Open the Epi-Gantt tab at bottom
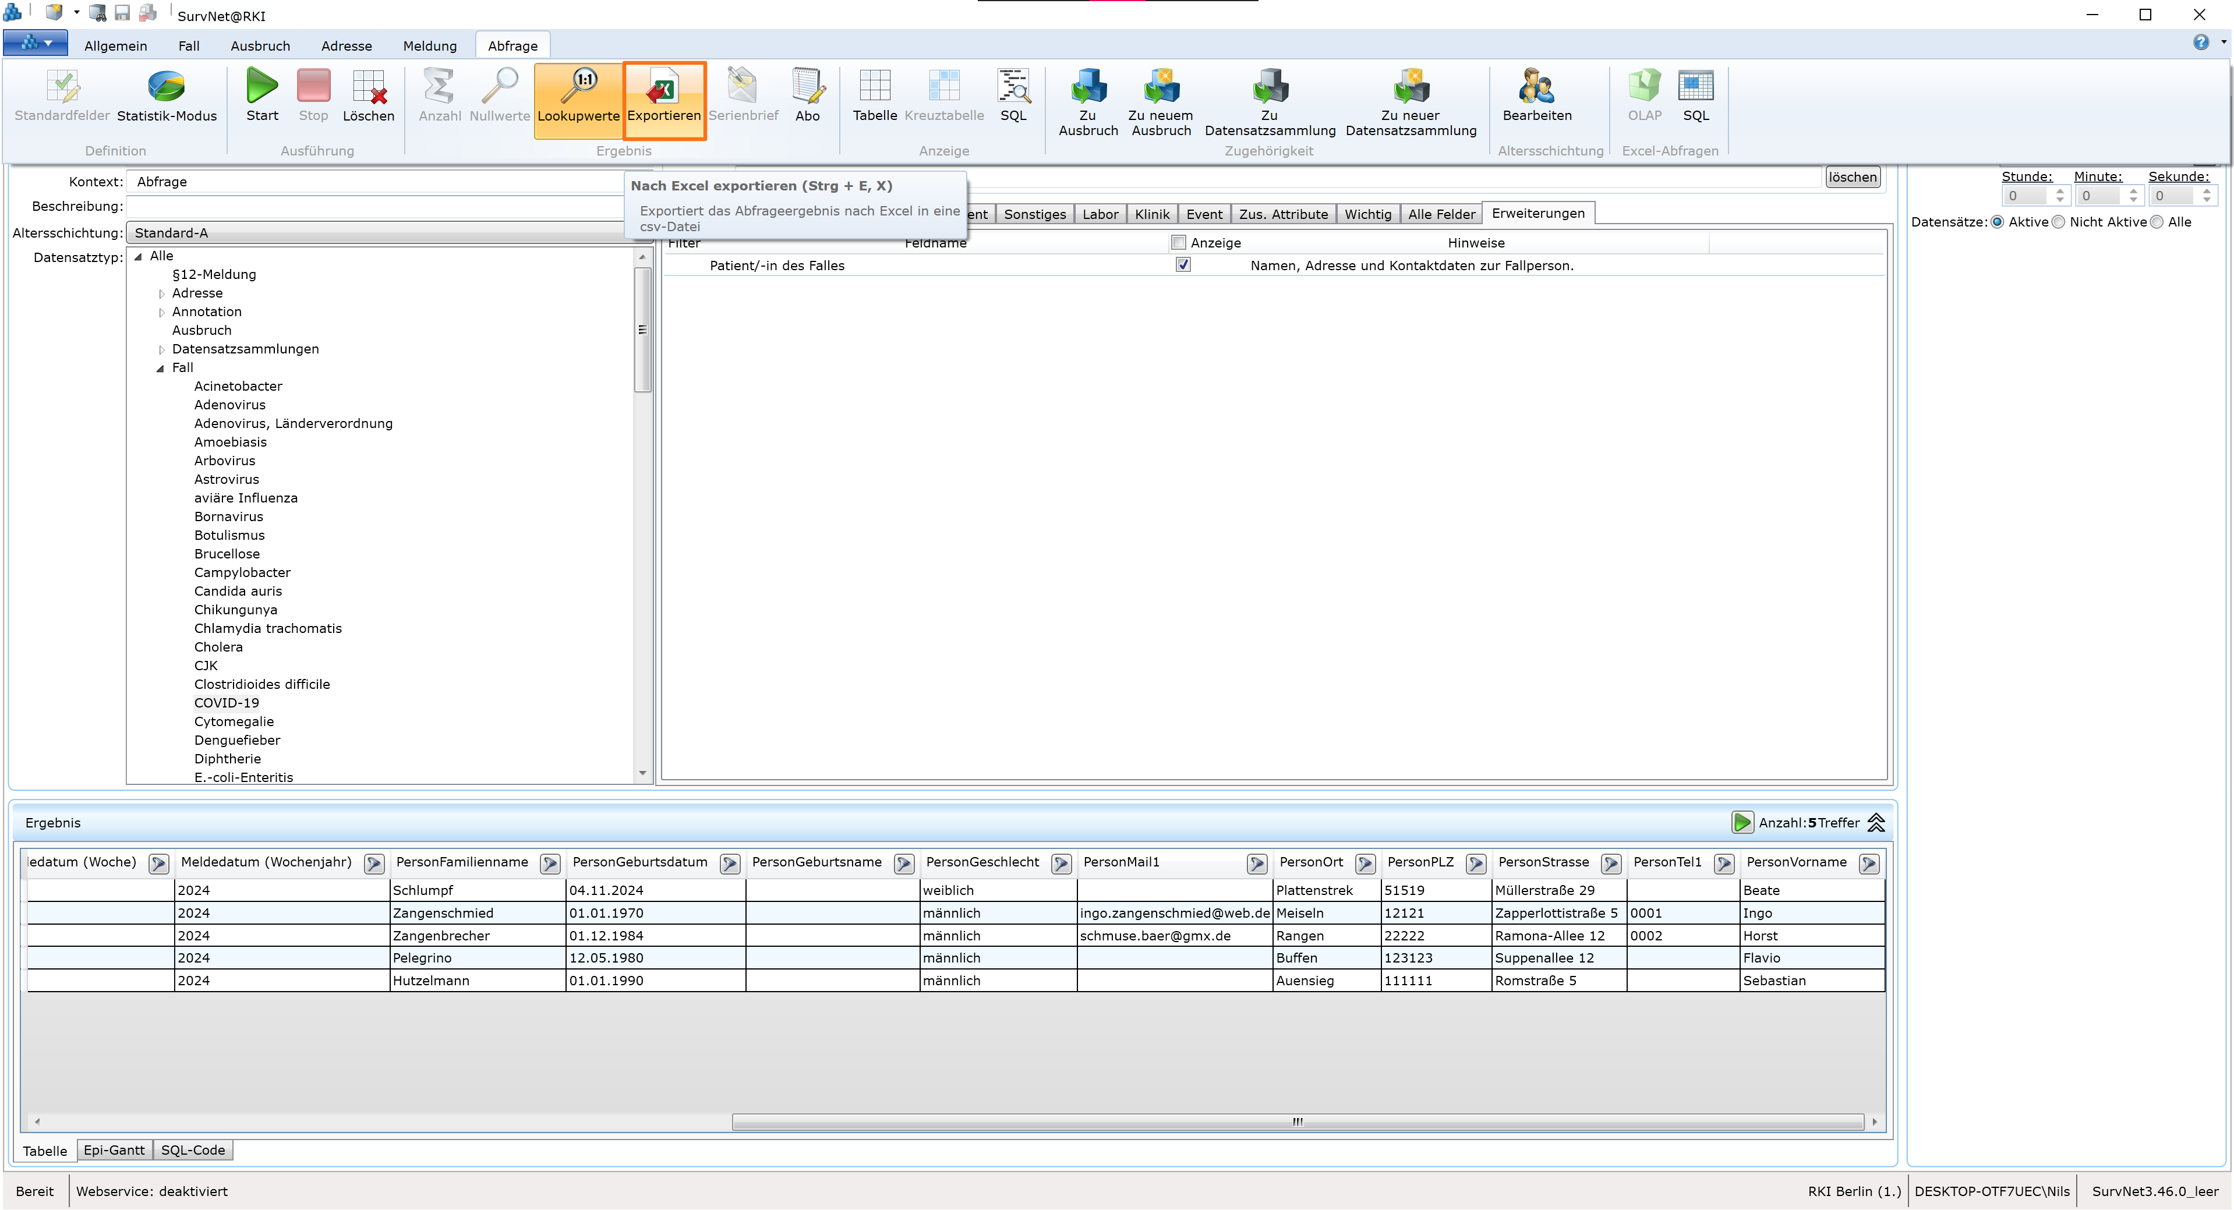2234x1210 pixels. 114,1149
